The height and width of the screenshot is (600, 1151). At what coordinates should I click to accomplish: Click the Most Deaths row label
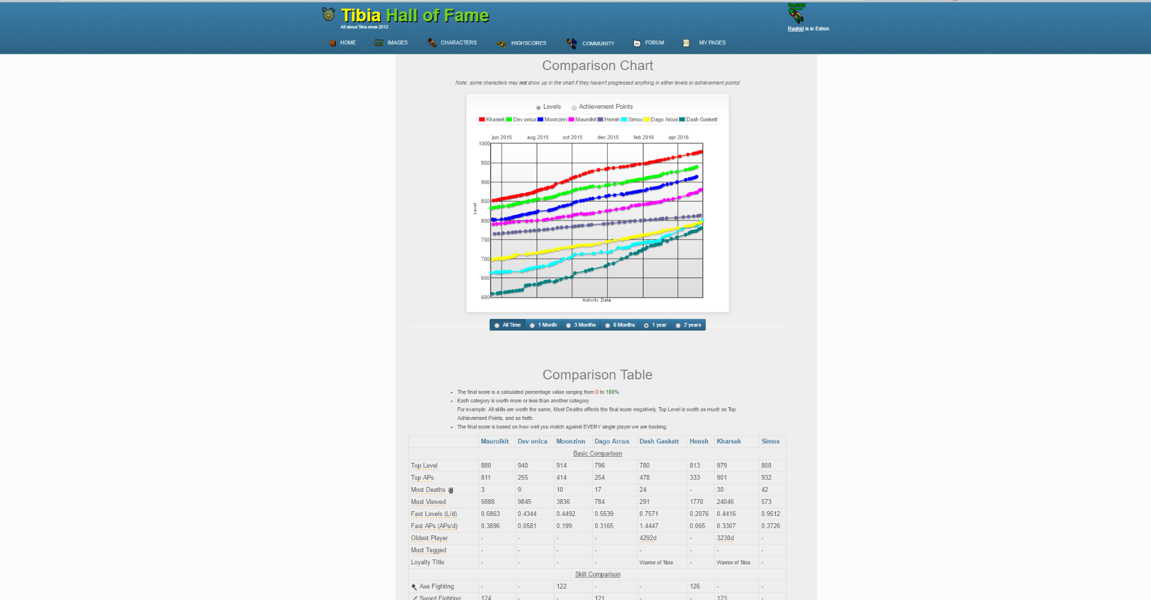(428, 490)
